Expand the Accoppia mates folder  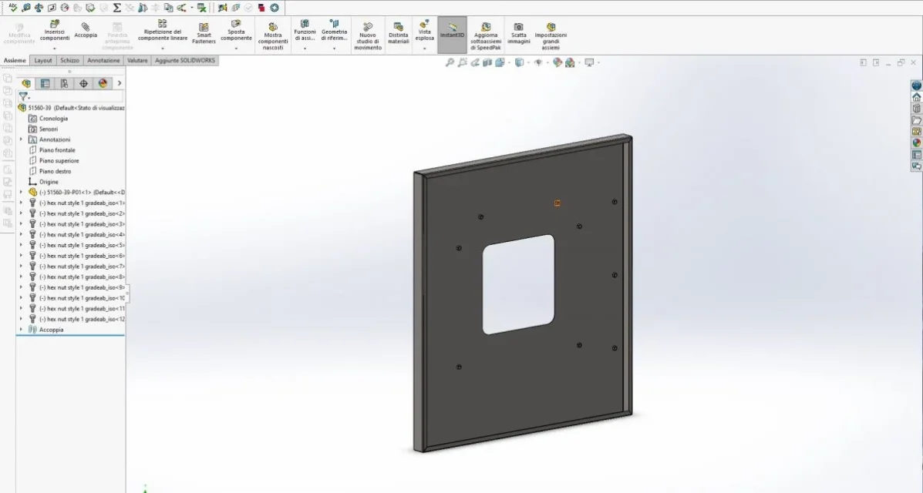(x=21, y=330)
